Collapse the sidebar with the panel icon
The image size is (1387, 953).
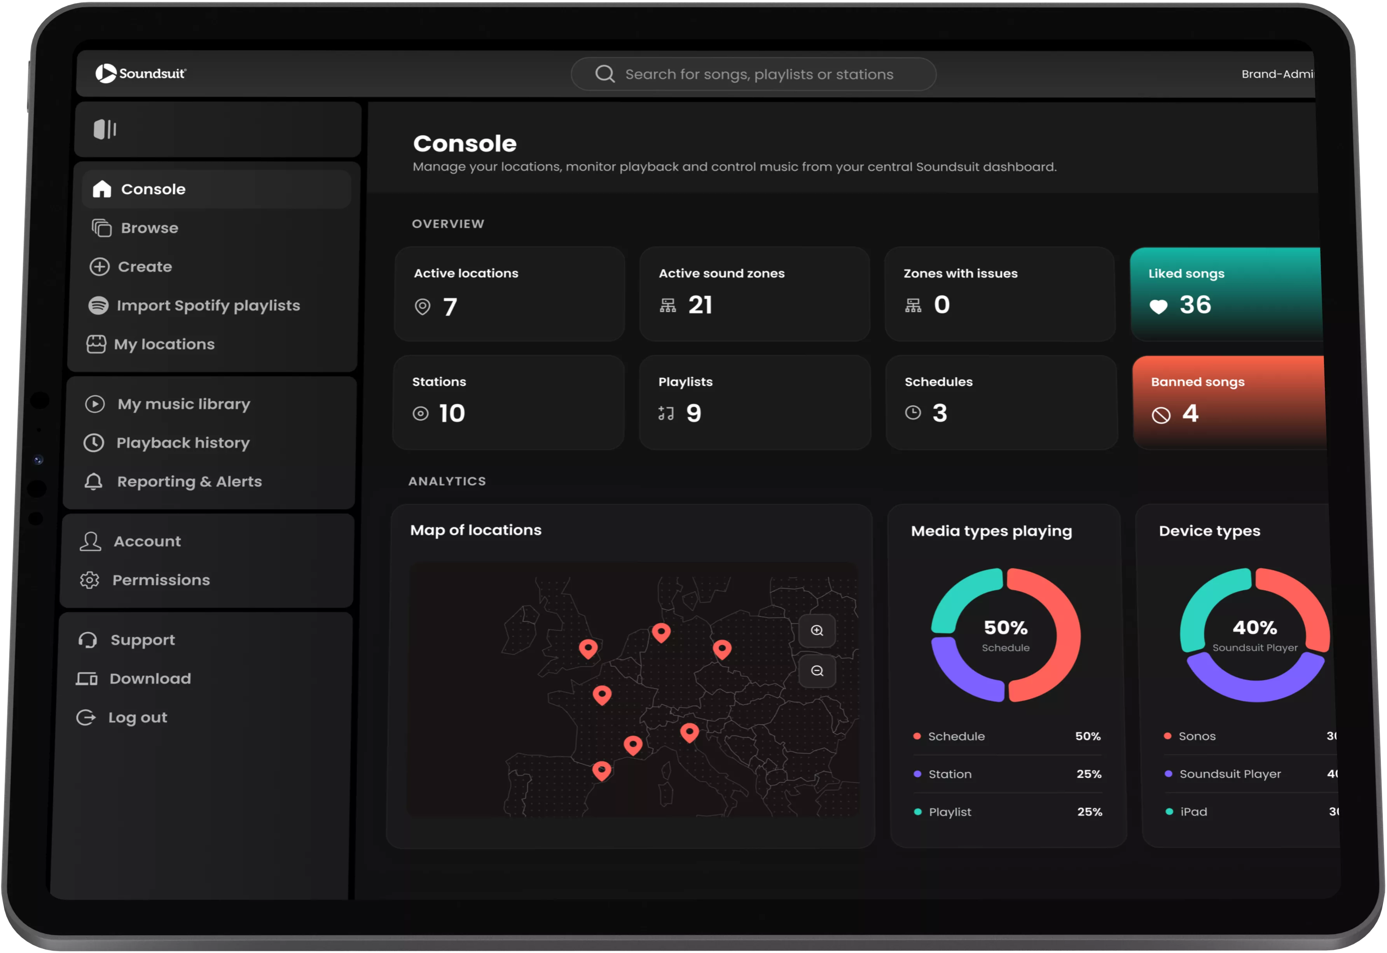tap(105, 129)
